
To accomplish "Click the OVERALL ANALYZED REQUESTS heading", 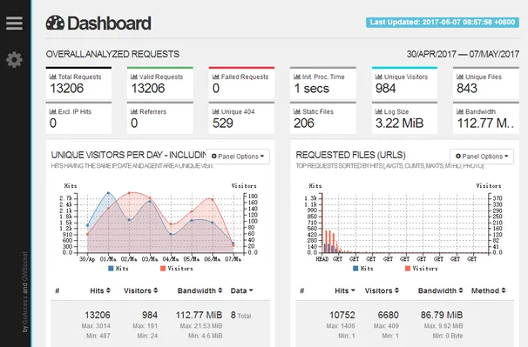I will click(x=112, y=54).
